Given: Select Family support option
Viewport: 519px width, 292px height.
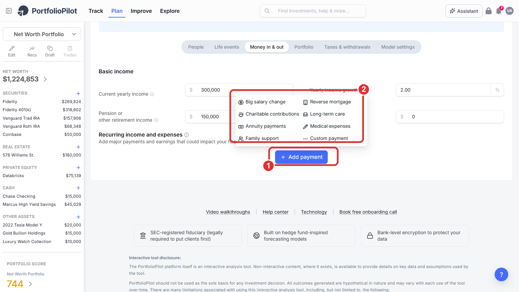Looking at the screenshot, I should [258, 139].
